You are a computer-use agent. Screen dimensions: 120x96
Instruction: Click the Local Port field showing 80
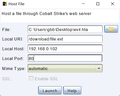coord(65,58)
